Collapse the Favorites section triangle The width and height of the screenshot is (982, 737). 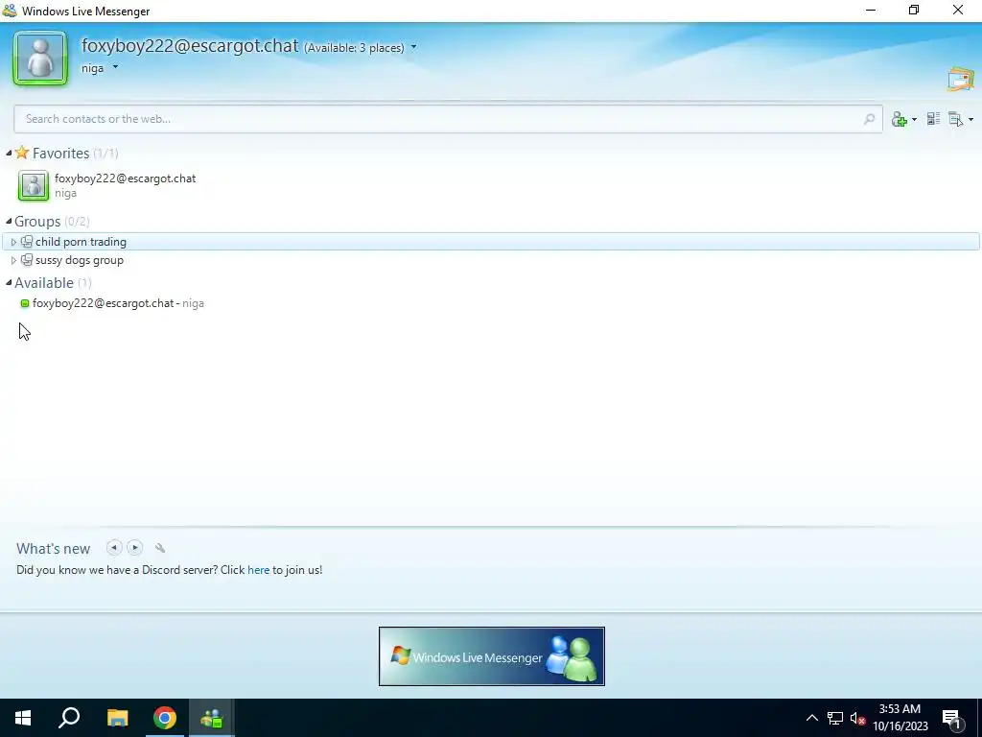coord(9,153)
